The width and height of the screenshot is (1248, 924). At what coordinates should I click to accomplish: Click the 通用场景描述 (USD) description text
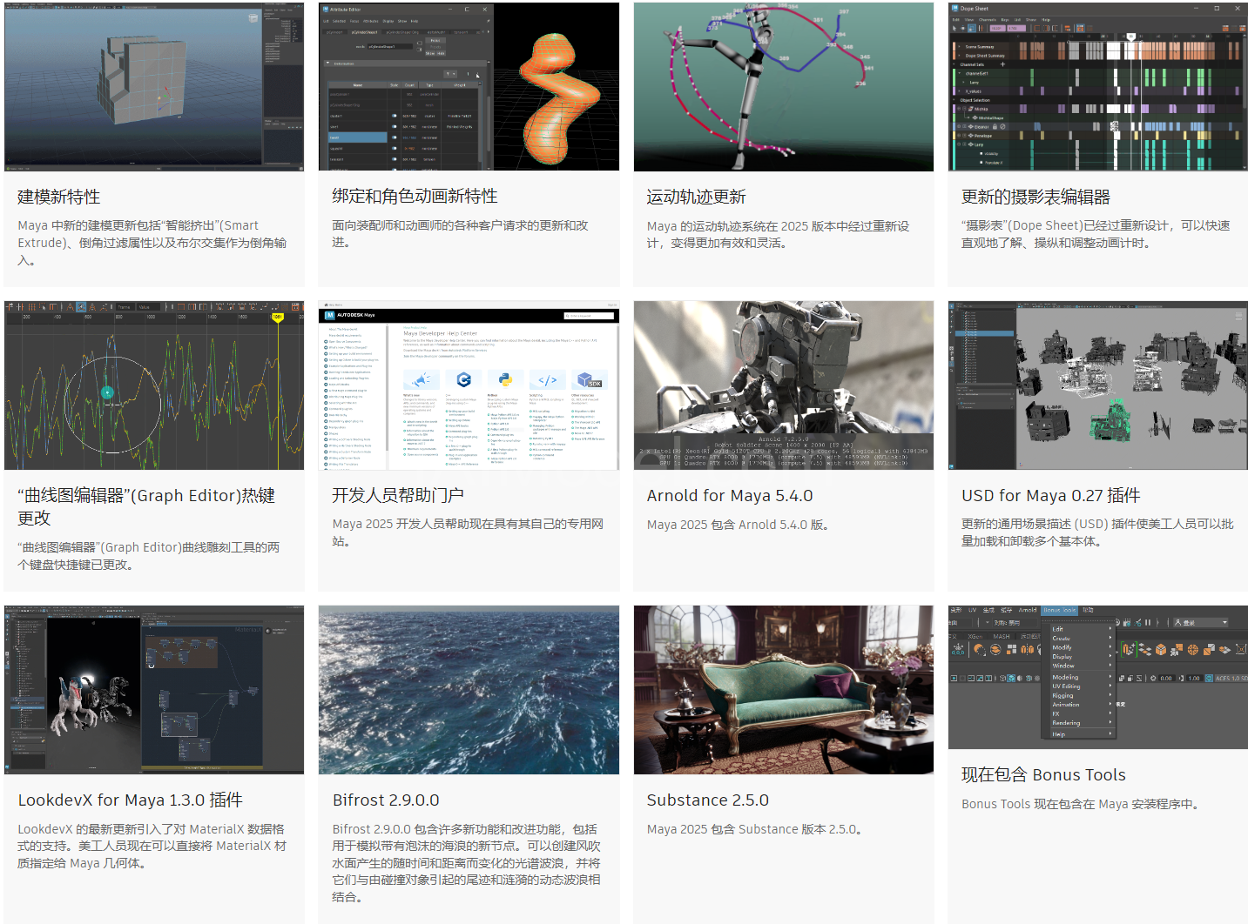pos(1097,532)
